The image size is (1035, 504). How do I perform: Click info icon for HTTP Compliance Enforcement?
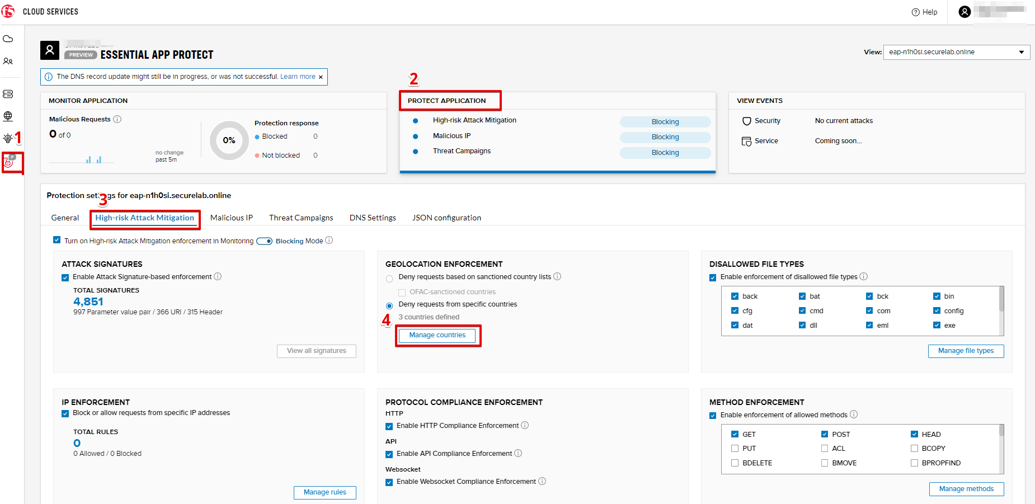pos(525,425)
